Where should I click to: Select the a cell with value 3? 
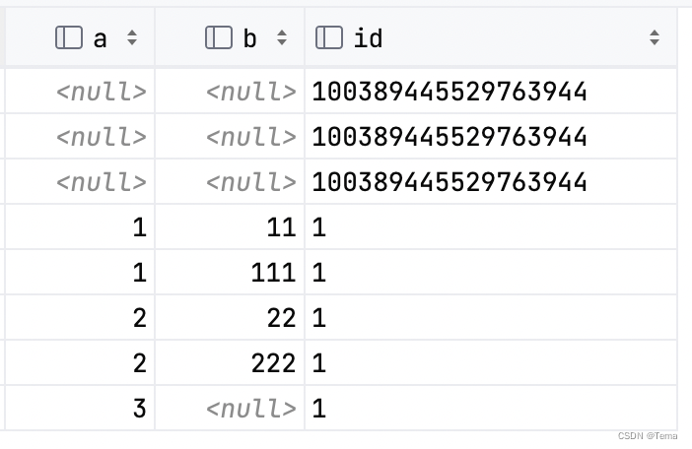[80, 409]
